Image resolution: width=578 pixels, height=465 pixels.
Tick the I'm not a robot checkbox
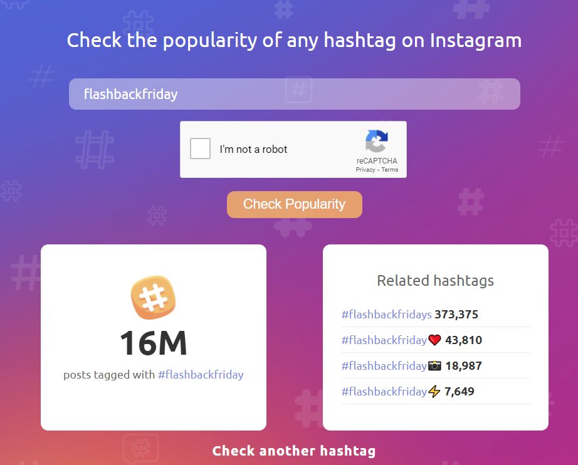(x=200, y=149)
